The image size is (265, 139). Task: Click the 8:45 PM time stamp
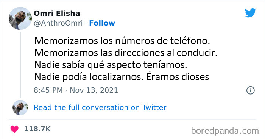point(48,90)
